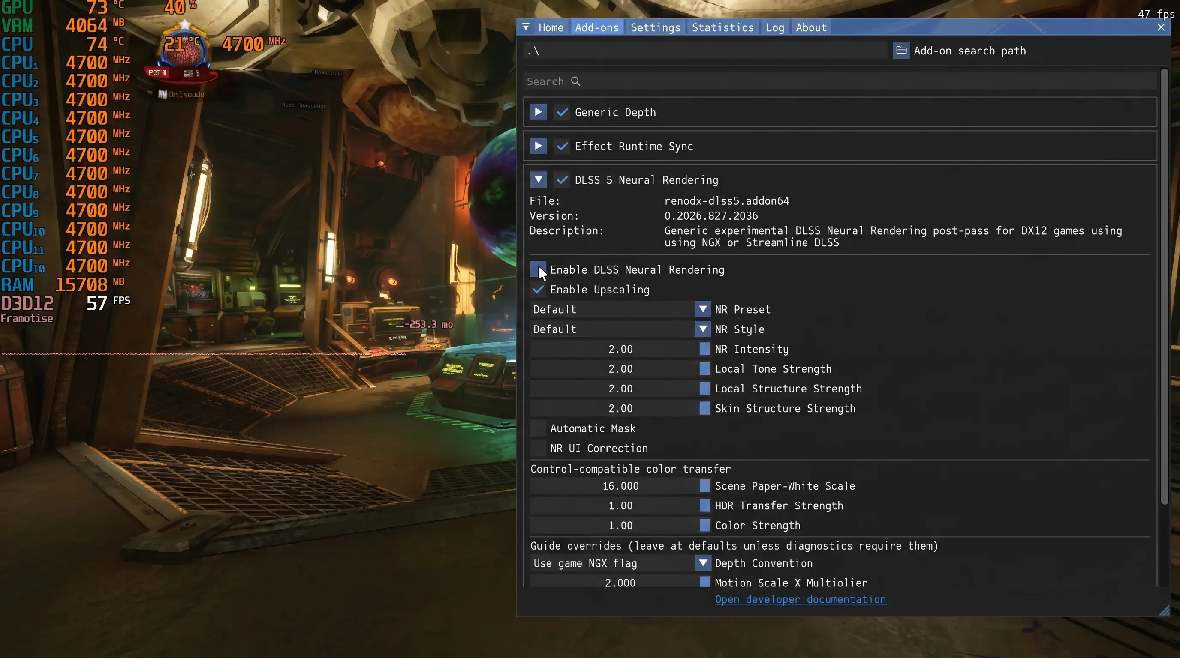This screenshot has height=658, width=1180.
Task: Disable the Effect Runtime Sync checkbox
Action: 562,146
